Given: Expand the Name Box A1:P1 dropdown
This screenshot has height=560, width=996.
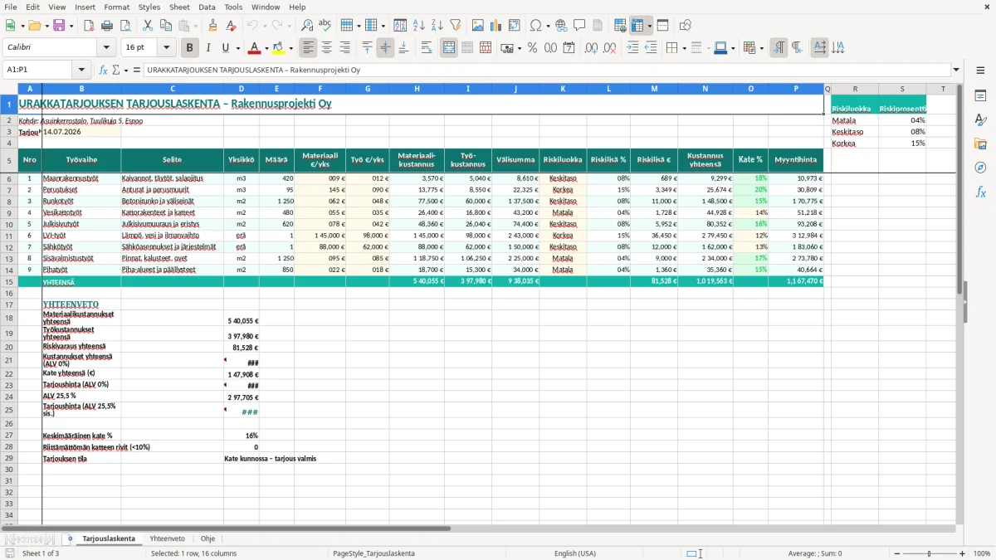Looking at the screenshot, I should point(81,70).
